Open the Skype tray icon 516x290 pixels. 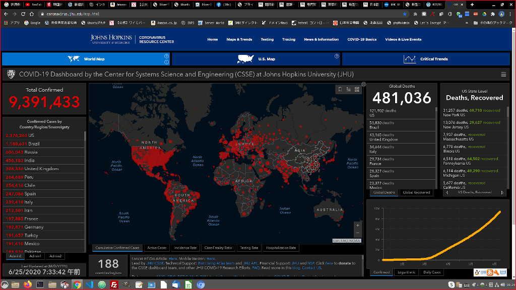(x=451, y=285)
